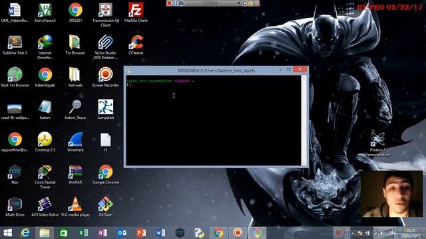Switch to Screen Recorder in taskbar

(238, 233)
